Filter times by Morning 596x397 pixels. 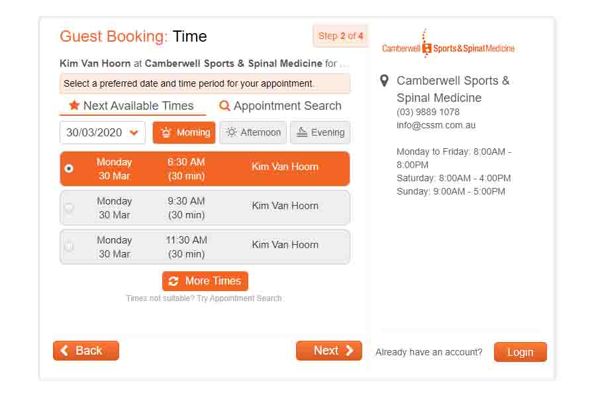click(x=184, y=132)
